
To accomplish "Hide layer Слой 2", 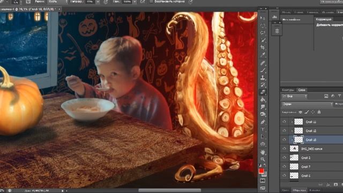I will 284,158.
